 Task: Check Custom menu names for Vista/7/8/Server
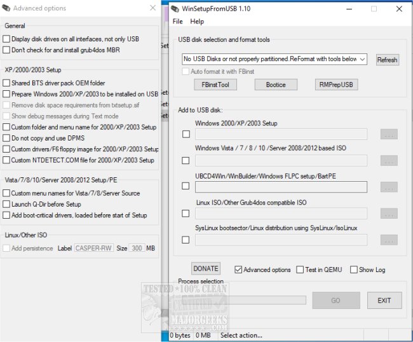coord(6,193)
